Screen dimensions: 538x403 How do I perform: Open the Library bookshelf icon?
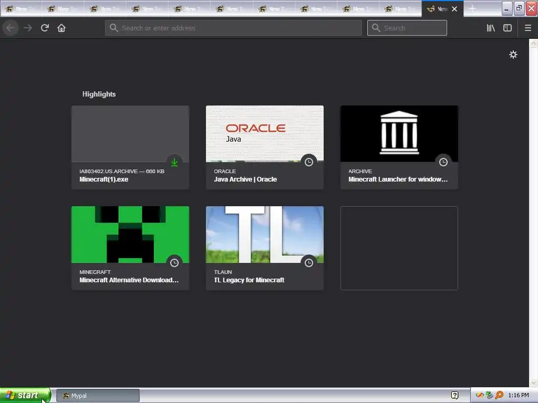(x=491, y=28)
